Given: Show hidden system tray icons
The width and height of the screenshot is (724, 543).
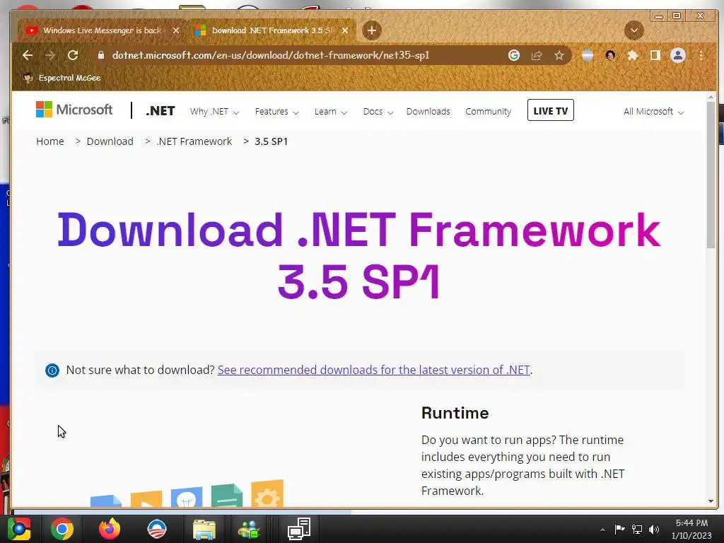Looking at the screenshot, I should tap(602, 530).
